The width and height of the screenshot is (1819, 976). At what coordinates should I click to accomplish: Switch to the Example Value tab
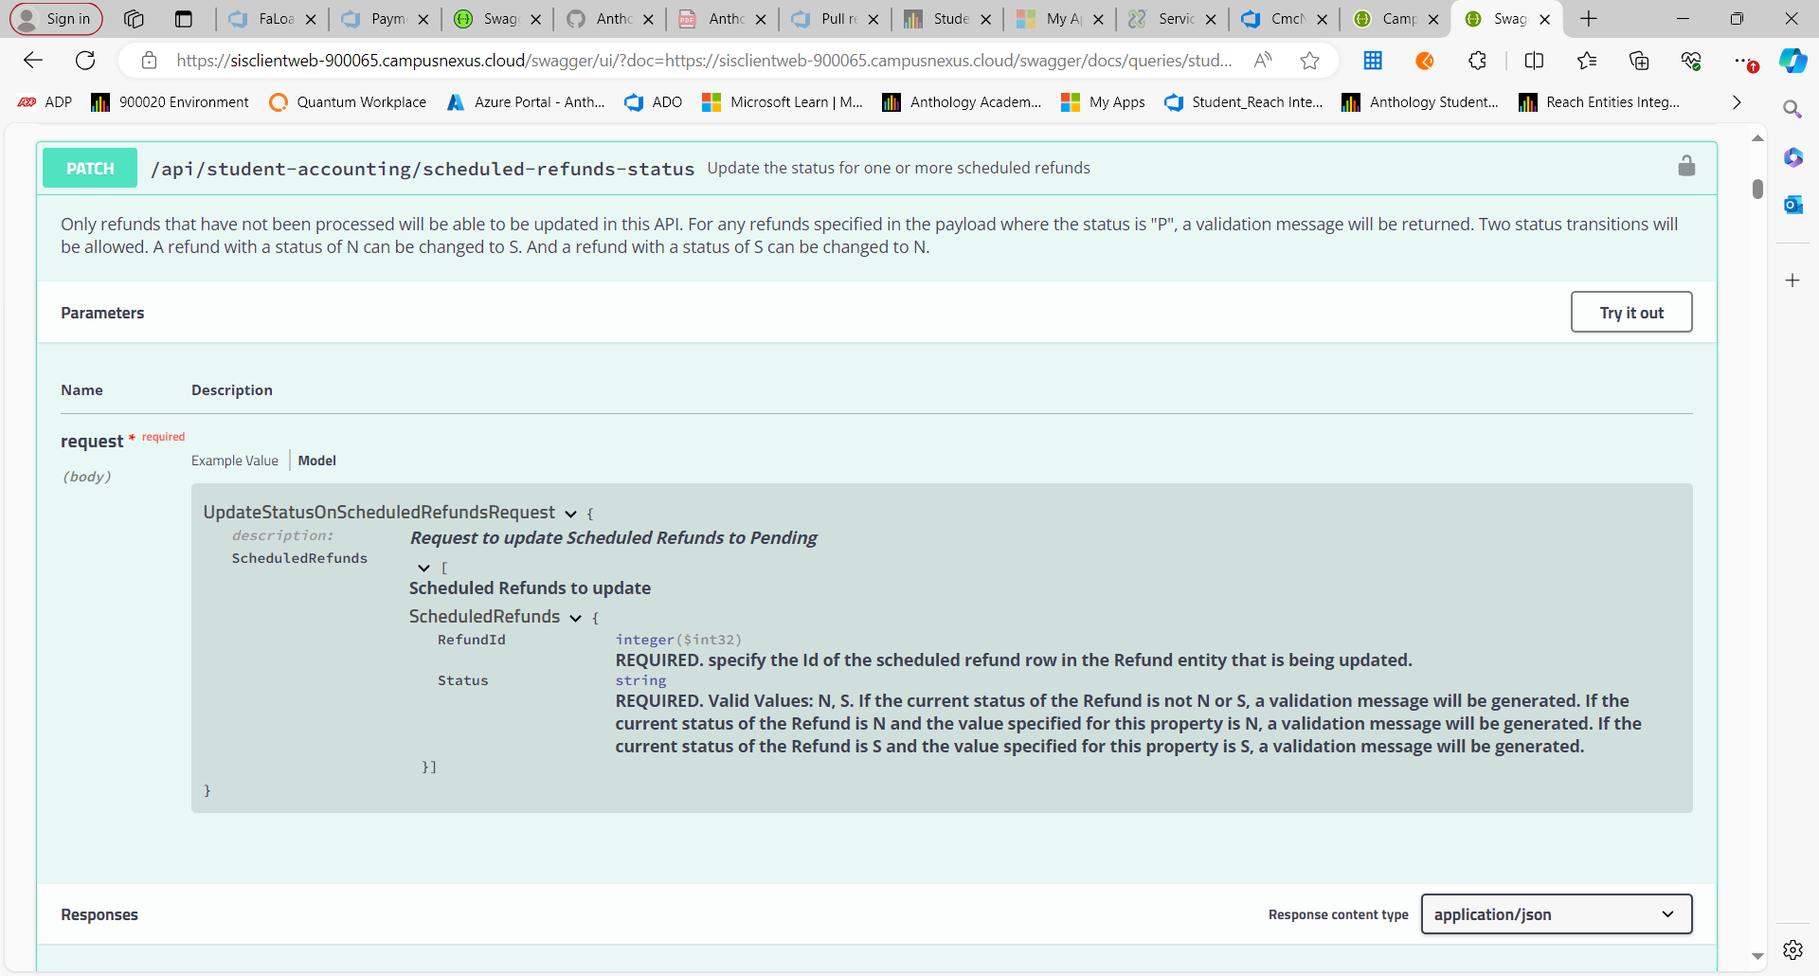point(235,461)
